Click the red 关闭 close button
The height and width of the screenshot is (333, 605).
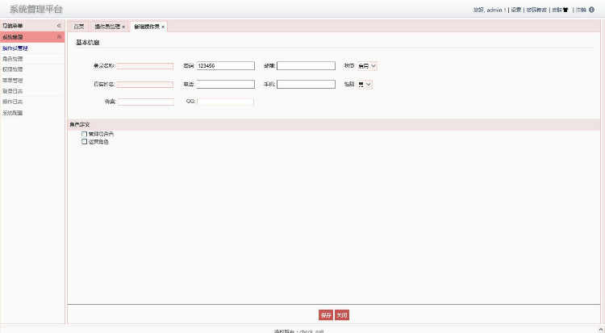pyautogui.click(x=342, y=315)
